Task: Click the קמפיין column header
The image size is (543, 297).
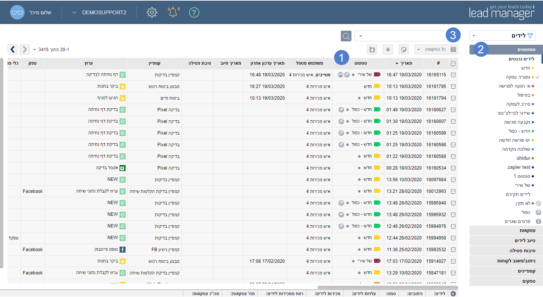Action: tap(155, 64)
